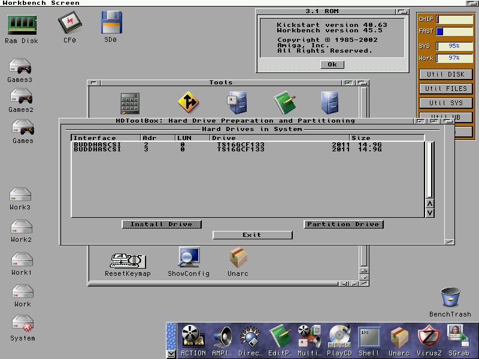Click the Size column header
479x359 pixels.
387,138
